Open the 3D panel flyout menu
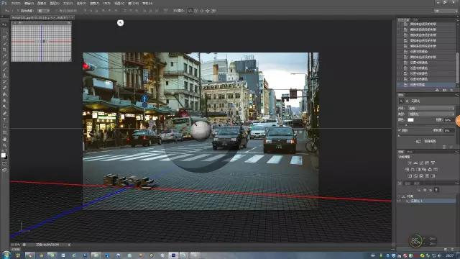This screenshot has height=259, width=460. (456, 183)
